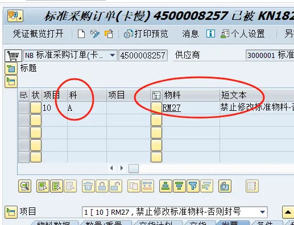The height and width of the screenshot is (225, 294).
Task: Click the horizontal scrollbar thumb
Action: point(134,168)
